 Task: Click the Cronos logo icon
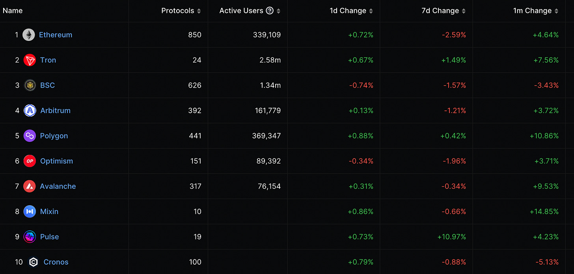[x=34, y=262]
